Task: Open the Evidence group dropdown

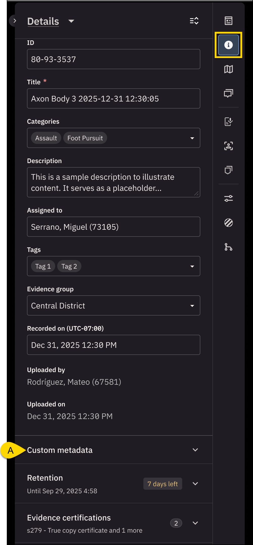Action: pos(192,306)
